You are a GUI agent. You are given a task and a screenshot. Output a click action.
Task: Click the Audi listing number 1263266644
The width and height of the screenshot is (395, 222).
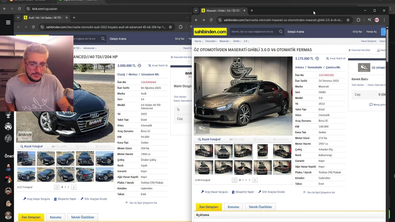pos(148,82)
